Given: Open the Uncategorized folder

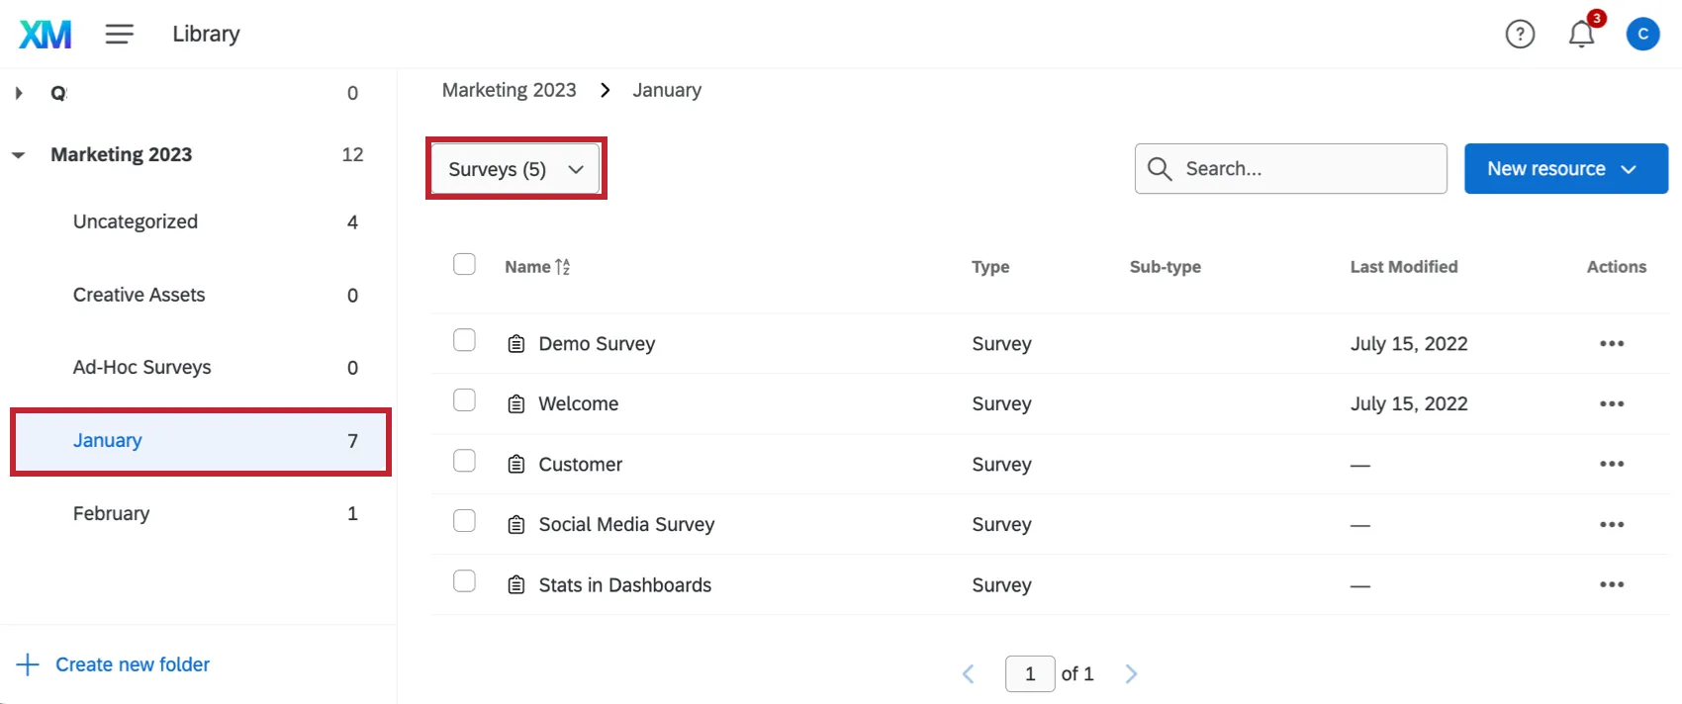Looking at the screenshot, I should tap(136, 222).
